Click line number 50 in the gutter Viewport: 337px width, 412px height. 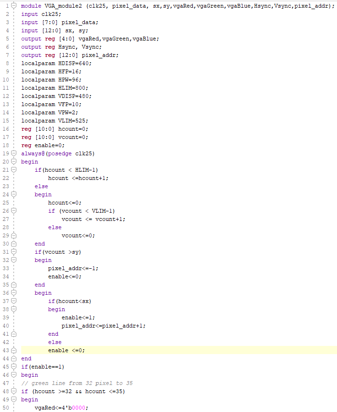coord(6,408)
